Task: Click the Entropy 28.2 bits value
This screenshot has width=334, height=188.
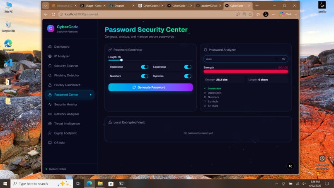Action: click(x=222, y=80)
